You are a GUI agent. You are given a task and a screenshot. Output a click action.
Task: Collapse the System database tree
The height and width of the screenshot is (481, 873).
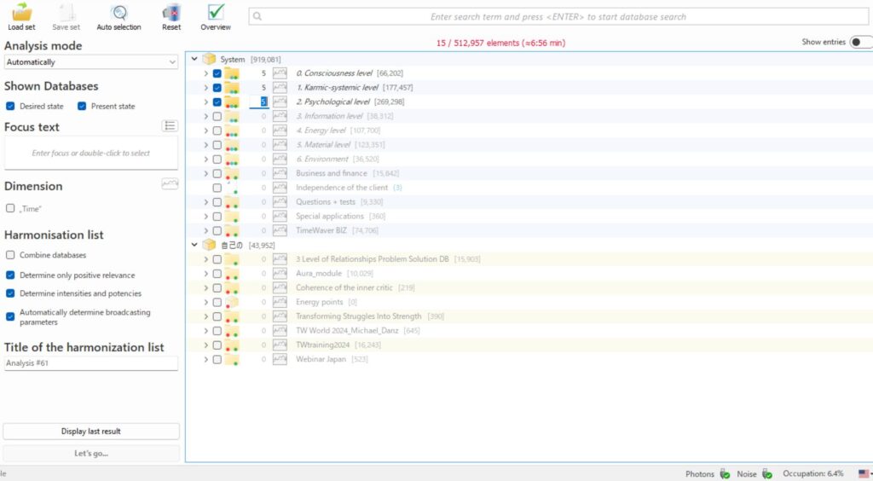click(194, 59)
